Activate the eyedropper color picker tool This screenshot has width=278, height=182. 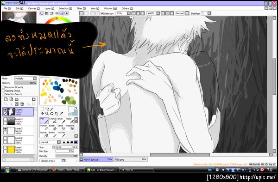[61, 114]
